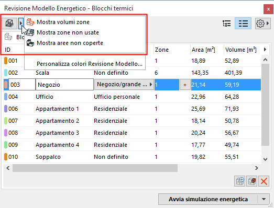Click the volume value 401,39
The height and width of the screenshot is (208, 274).
tap(234, 73)
